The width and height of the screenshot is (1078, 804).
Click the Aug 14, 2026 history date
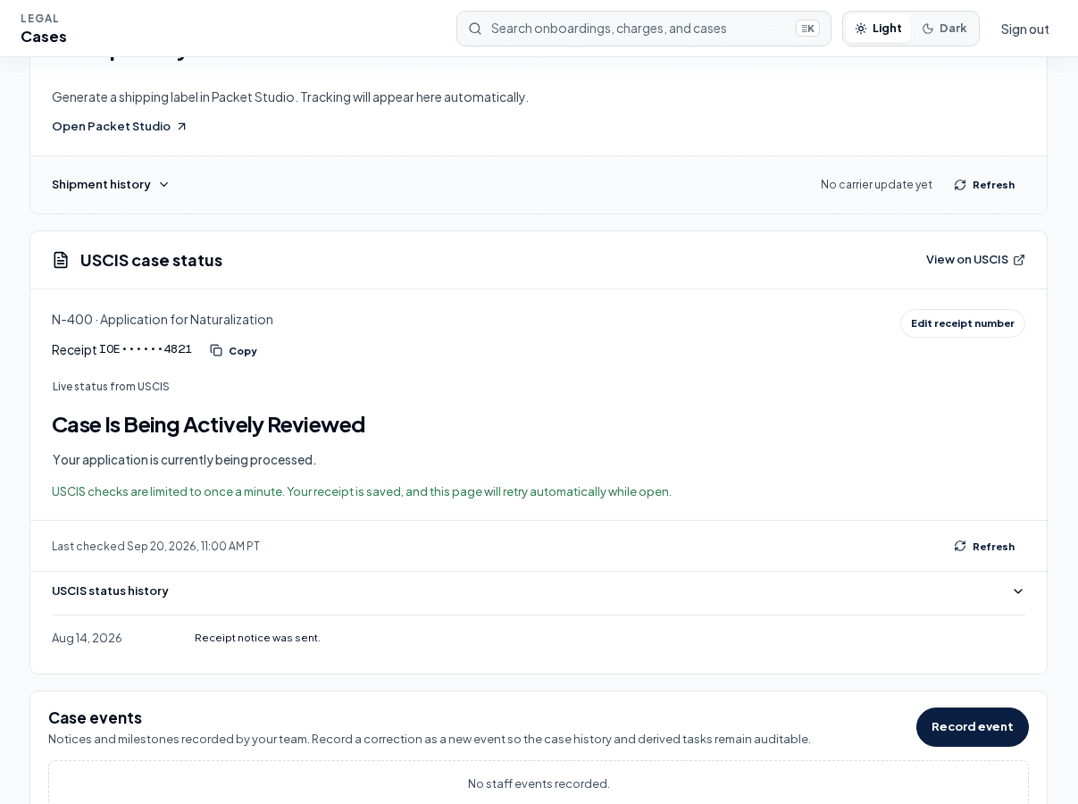coord(87,638)
